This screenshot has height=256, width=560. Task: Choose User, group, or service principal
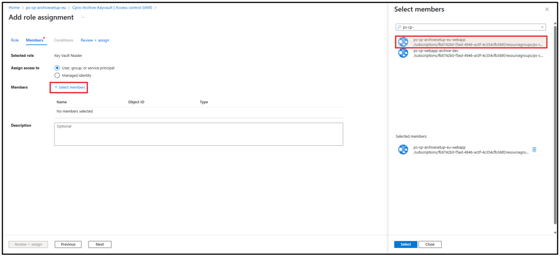pyautogui.click(x=57, y=68)
